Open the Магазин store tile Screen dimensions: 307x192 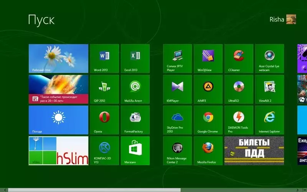pyautogui.click(x=135, y=151)
